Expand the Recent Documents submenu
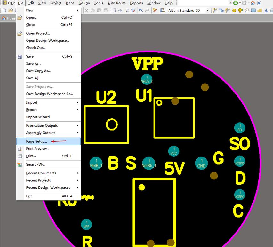 tap(48, 173)
